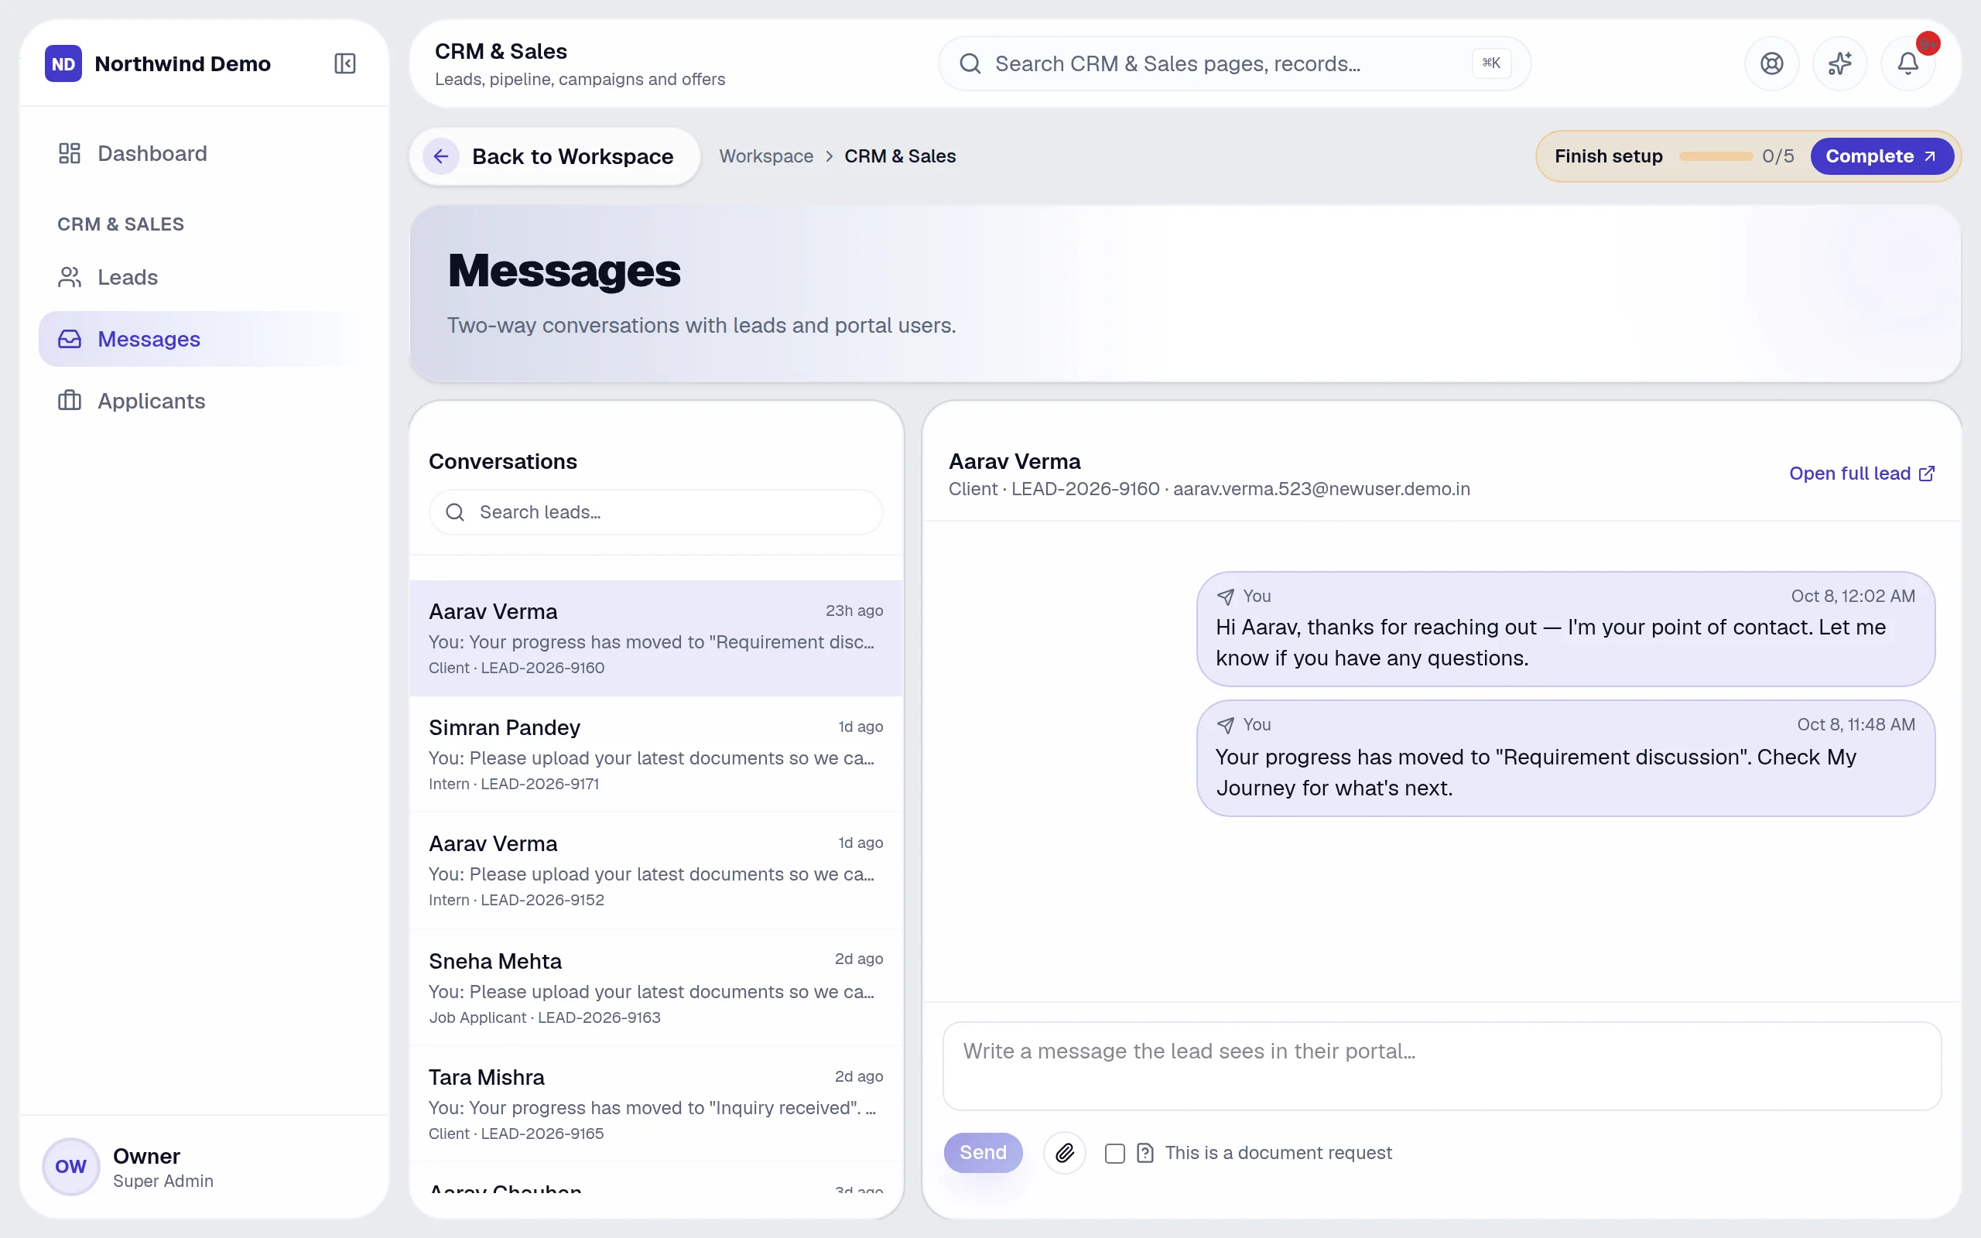Collapse the sidebar panel icon
Screen dimensions: 1981x1238
(x=344, y=63)
